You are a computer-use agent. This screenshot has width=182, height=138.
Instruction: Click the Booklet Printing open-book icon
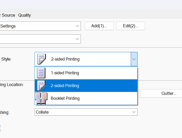click(41, 98)
